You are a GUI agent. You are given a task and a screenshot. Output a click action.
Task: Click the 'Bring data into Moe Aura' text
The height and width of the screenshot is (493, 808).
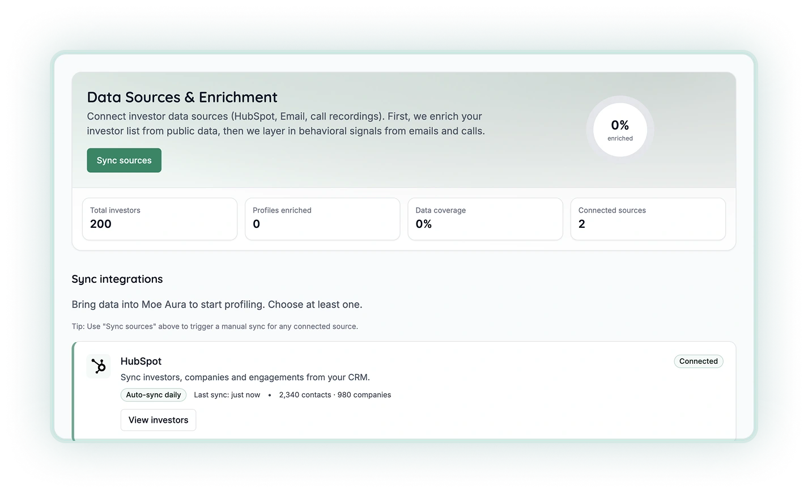point(216,305)
